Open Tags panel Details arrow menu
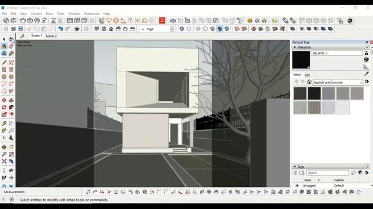Viewport: 373px width, 209px height. tap(367, 173)
